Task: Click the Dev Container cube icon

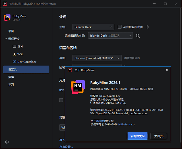Action: (x=15, y=62)
